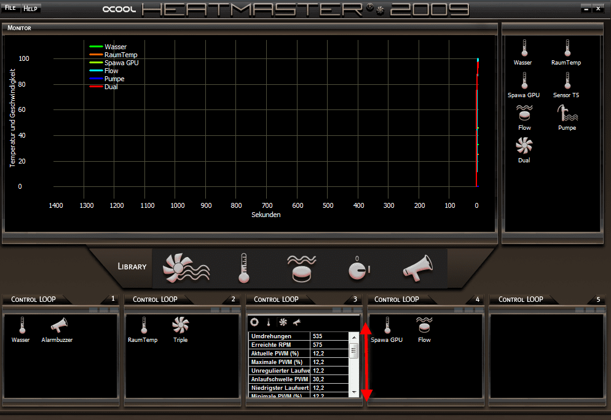Image resolution: width=611 pixels, height=420 pixels.
Task: Click the Sensor T5 thermometer icon
Action: pyautogui.click(x=567, y=81)
